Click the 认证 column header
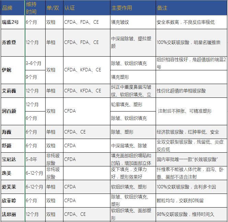 click(x=70, y=8)
